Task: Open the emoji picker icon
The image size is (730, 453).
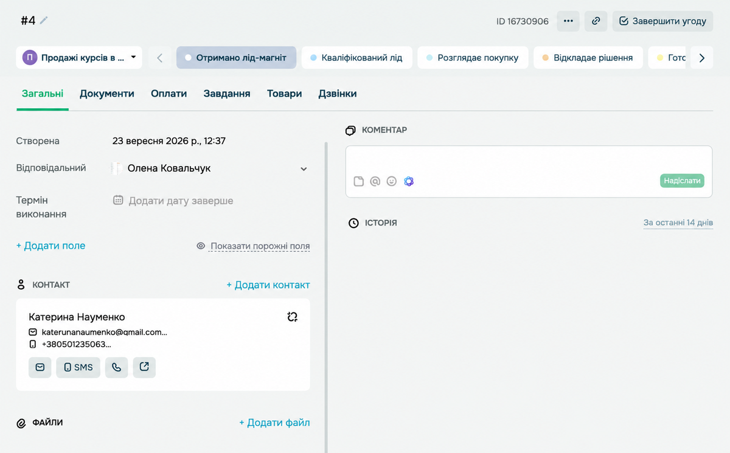Action: point(392,181)
